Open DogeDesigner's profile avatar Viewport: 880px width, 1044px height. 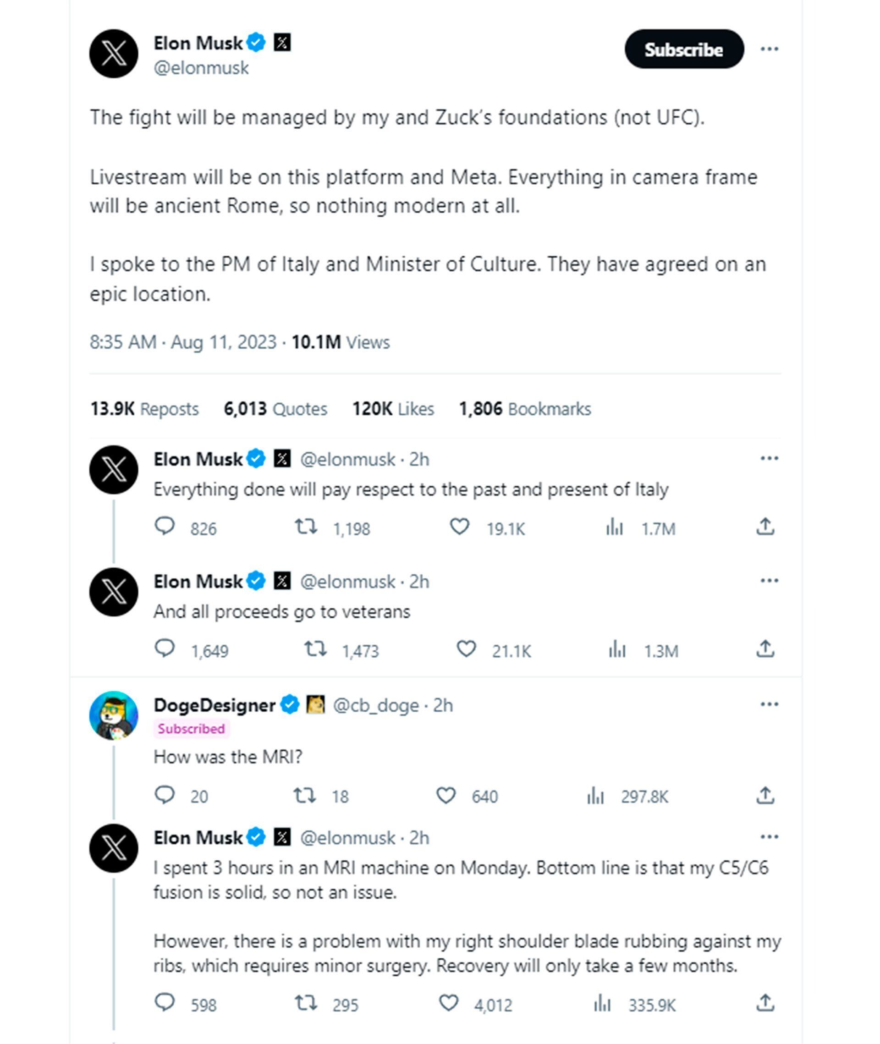[114, 715]
